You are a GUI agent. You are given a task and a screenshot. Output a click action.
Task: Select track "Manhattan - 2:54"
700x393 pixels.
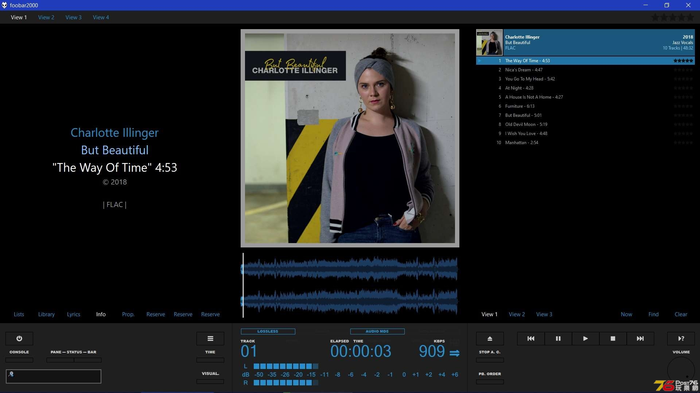point(586,143)
